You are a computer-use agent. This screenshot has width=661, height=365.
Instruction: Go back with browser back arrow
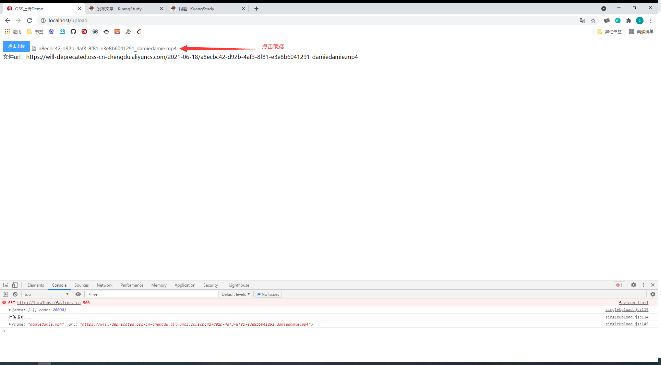coord(8,21)
